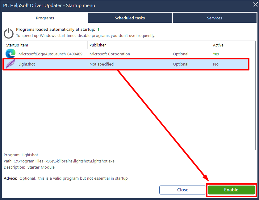Select the MicrosoftEdgeAutoLaunch startup entry
This screenshot has height=200, width=259.
52,54
